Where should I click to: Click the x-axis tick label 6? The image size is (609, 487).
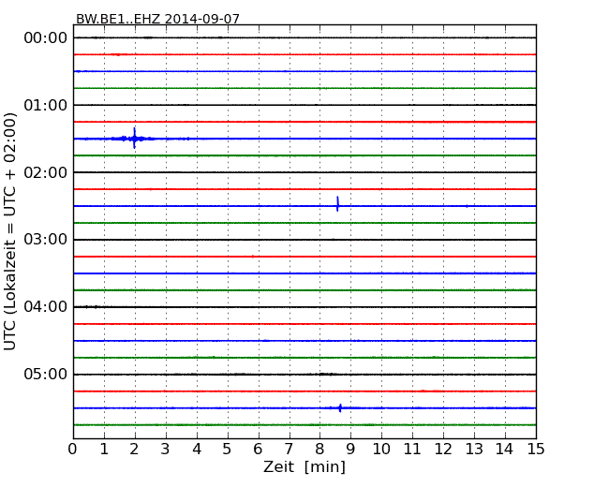(x=258, y=450)
